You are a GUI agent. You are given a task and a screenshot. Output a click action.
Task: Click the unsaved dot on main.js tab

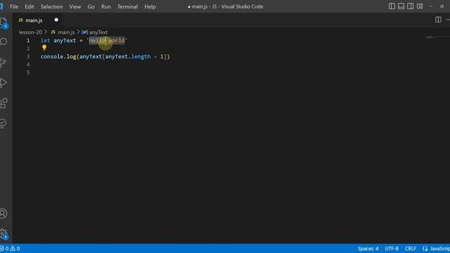pos(56,20)
